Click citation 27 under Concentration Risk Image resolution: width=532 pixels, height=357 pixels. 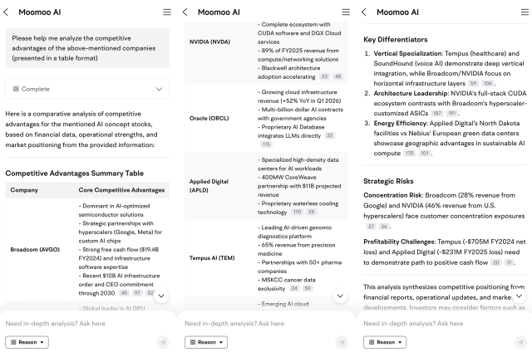[x=371, y=226]
